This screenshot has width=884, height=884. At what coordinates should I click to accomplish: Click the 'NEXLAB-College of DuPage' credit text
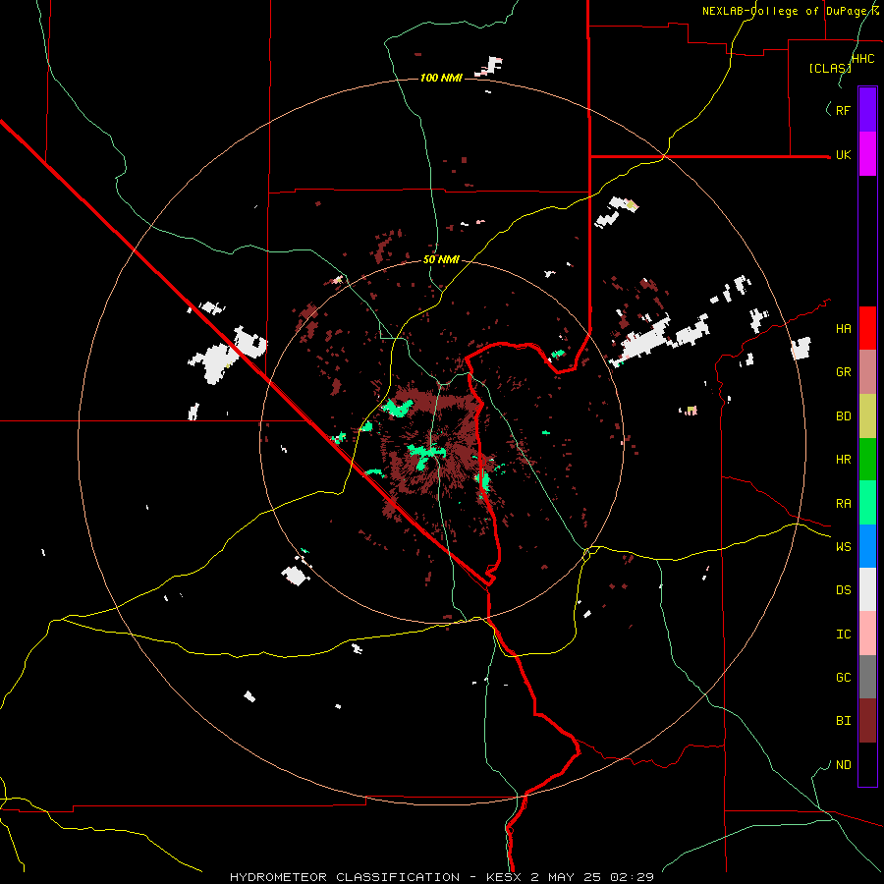click(x=787, y=11)
